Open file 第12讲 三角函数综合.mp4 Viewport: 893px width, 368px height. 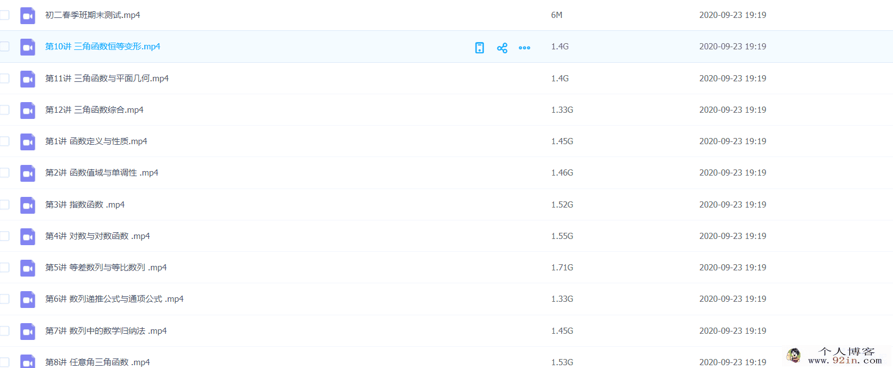[94, 110]
